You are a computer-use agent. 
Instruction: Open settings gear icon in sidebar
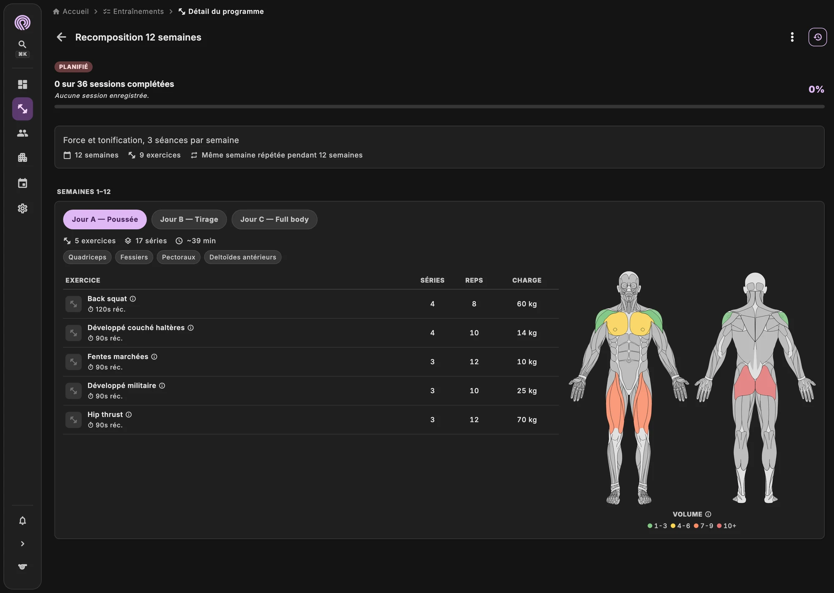[x=23, y=209]
